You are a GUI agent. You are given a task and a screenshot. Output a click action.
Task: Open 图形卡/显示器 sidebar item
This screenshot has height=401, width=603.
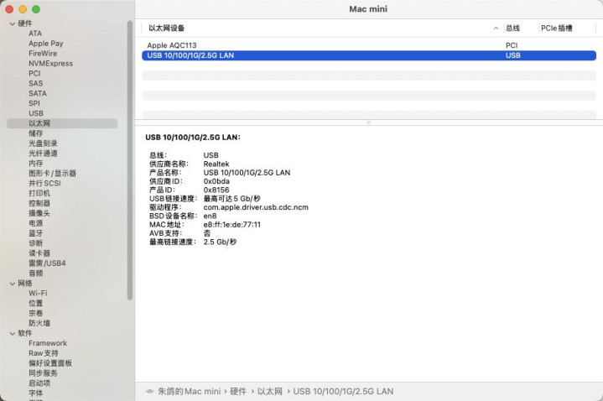tap(52, 174)
